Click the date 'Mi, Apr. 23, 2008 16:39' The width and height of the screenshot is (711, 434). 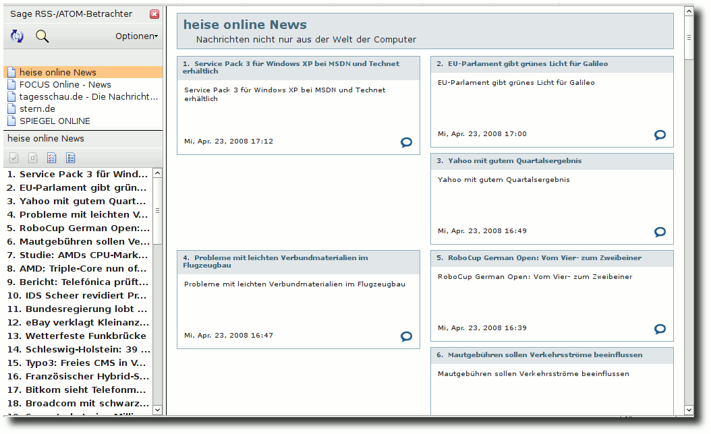(482, 328)
